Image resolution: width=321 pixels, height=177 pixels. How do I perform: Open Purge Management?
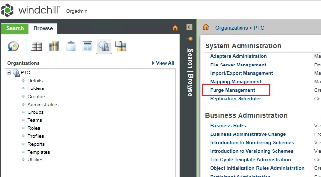(232, 90)
